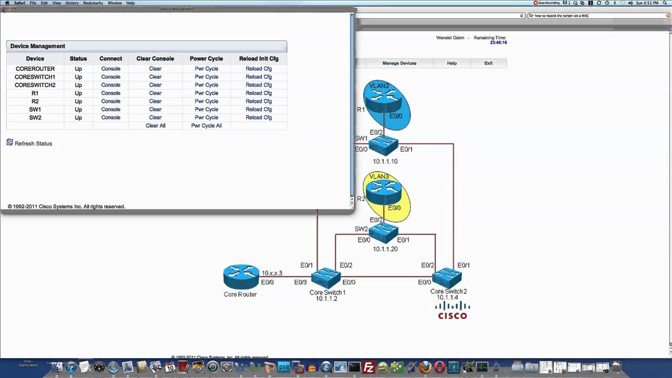Open iTunes from the Dock
Screen dimensions: 672x378
[71, 367]
